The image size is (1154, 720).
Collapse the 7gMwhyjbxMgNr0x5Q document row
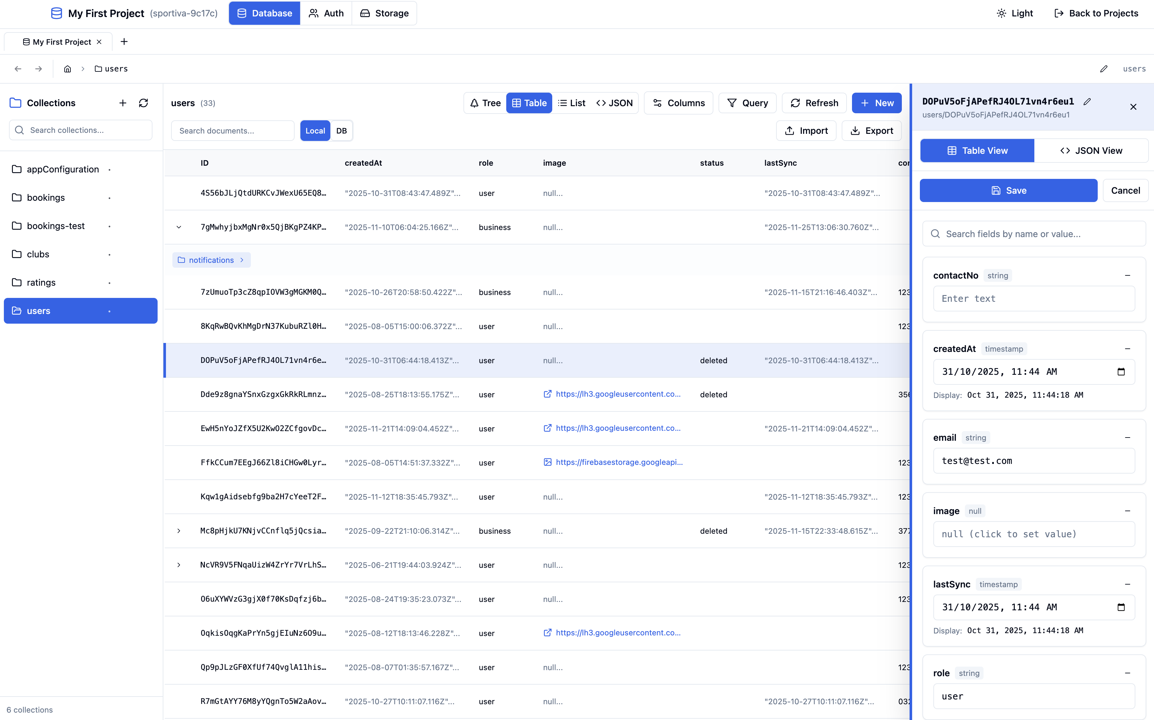[179, 227]
